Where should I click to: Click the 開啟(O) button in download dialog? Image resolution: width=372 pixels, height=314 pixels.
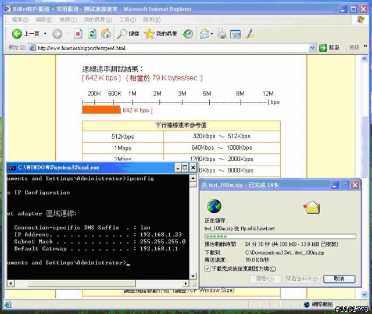pos(265,278)
